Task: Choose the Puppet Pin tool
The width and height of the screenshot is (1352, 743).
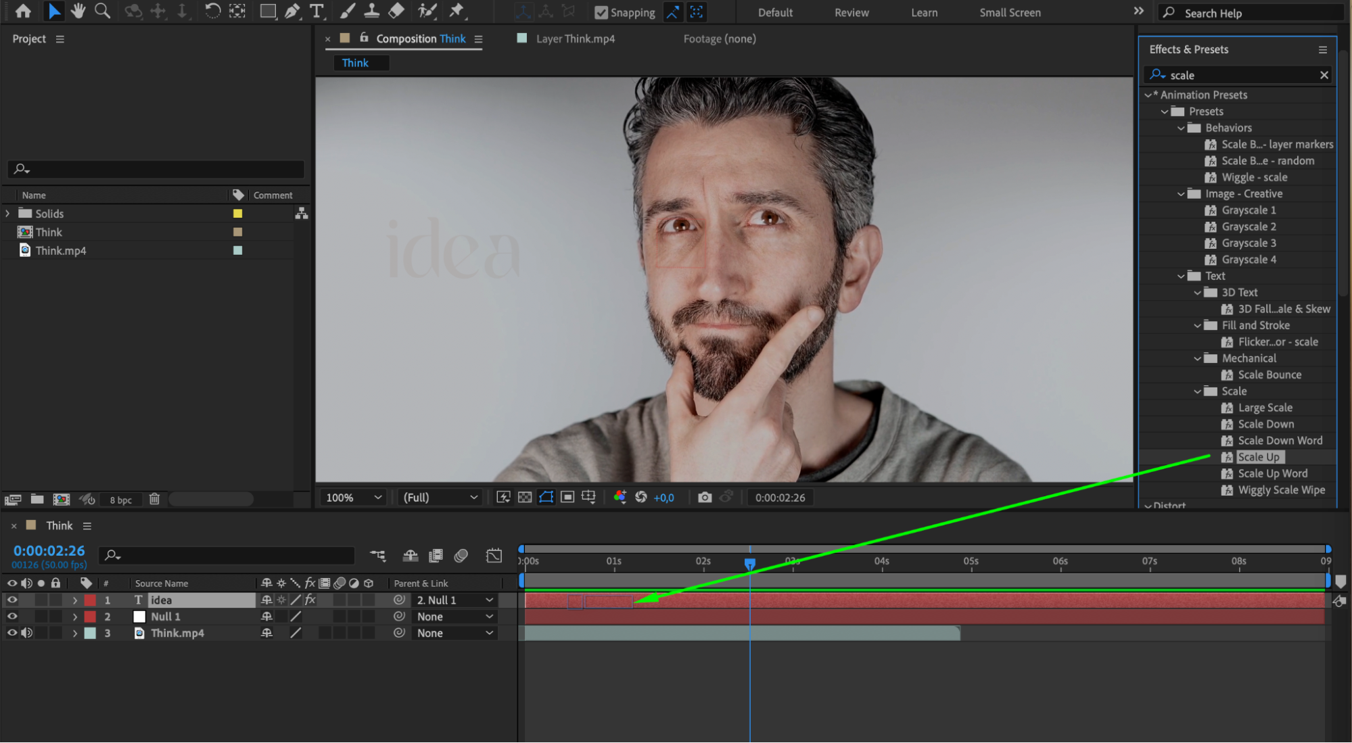Action: coord(457,11)
